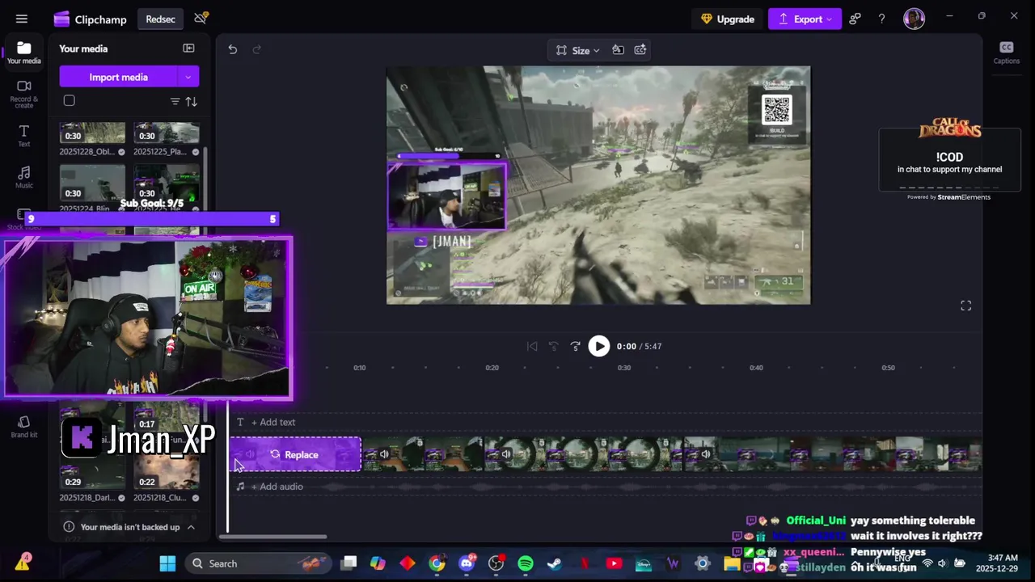Select the 20251228_Obl media thumbnail
Screen dimensions: 1035x582
[92, 133]
